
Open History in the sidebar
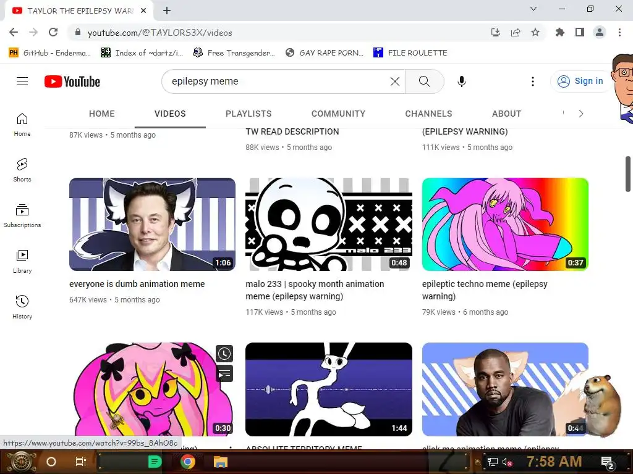tap(22, 307)
